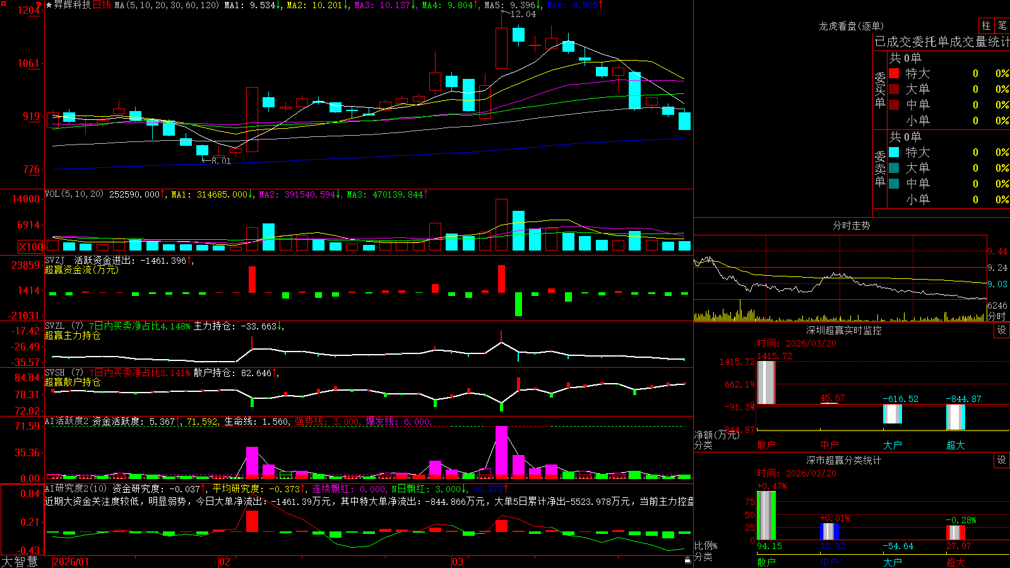Image resolution: width=1010 pixels, height=568 pixels.
Task: Click the small red square icon at top-left corner
Action: pos(3,4)
